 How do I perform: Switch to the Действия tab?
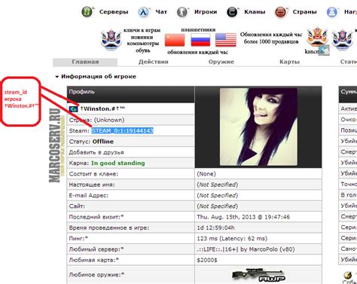[x=154, y=62]
